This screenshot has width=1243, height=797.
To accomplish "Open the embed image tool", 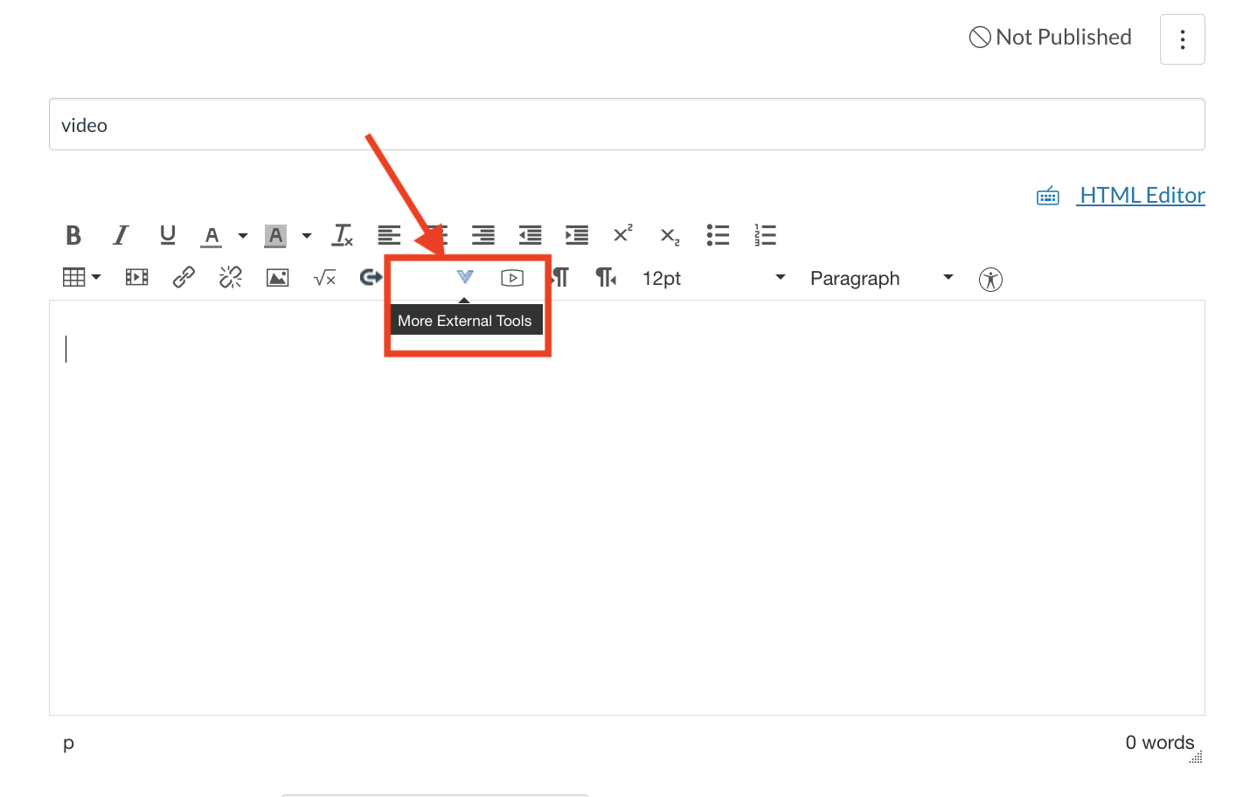I will click(x=278, y=278).
